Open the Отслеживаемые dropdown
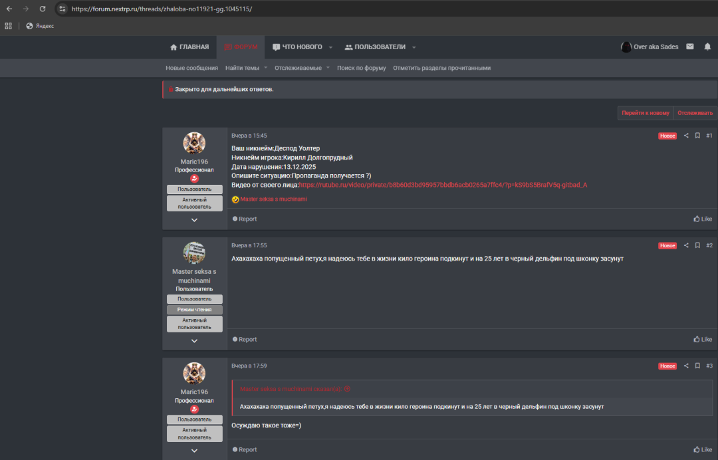This screenshot has width=718, height=460. (x=298, y=67)
